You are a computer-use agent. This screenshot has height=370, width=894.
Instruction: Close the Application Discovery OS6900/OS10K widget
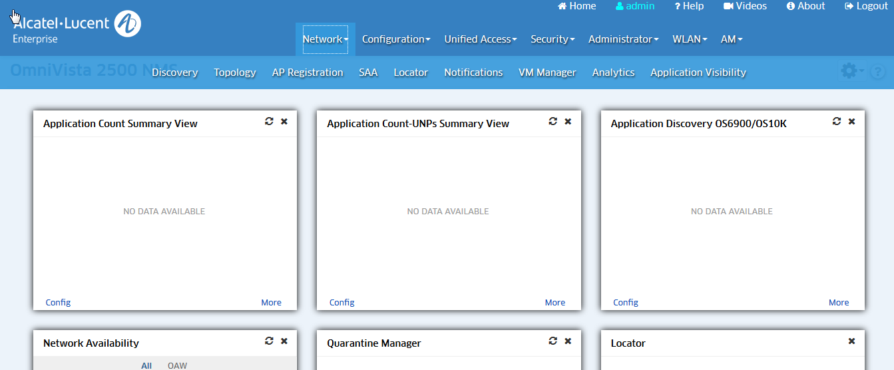coord(851,121)
